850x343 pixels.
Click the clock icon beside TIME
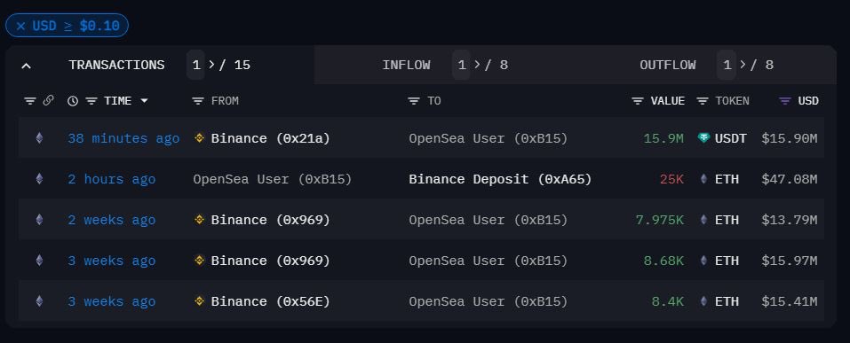point(73,101)
